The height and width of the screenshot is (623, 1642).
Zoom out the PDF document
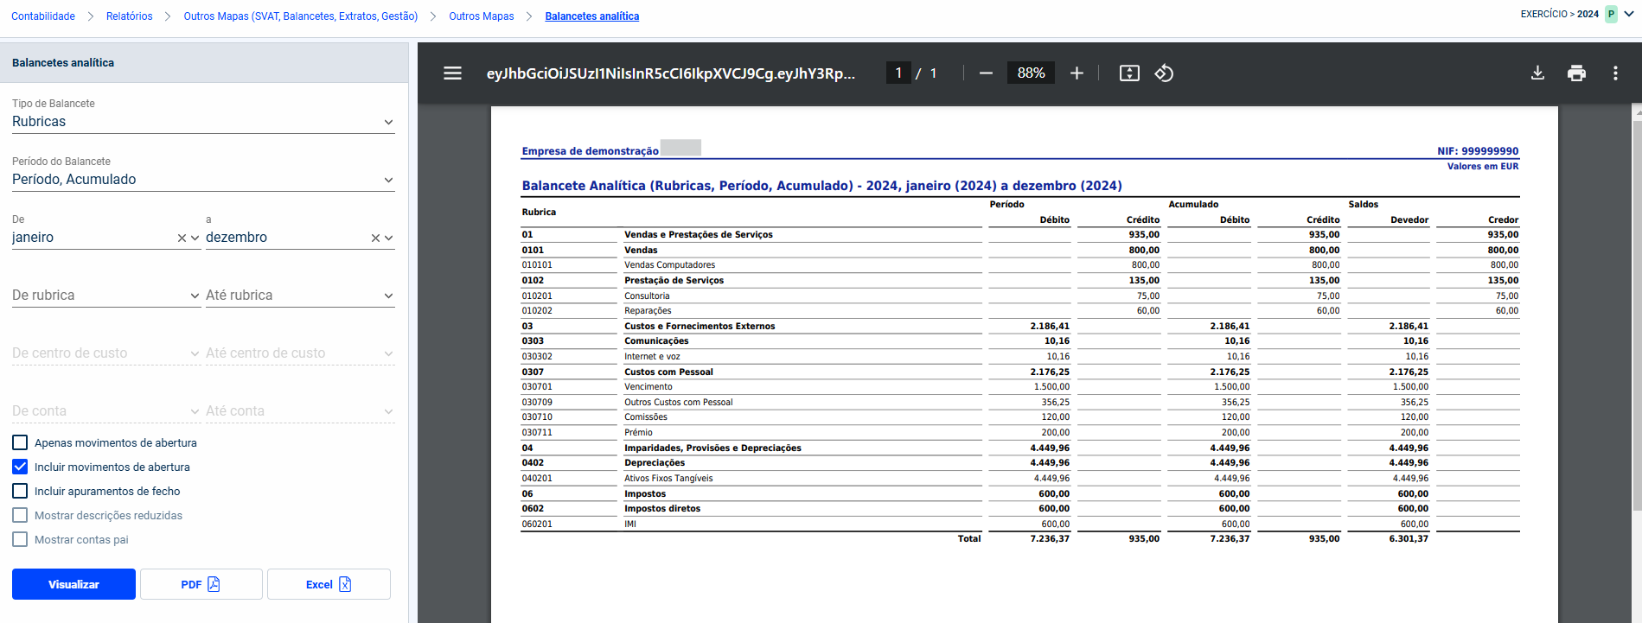pyautogui.click(x=986, y=73)
